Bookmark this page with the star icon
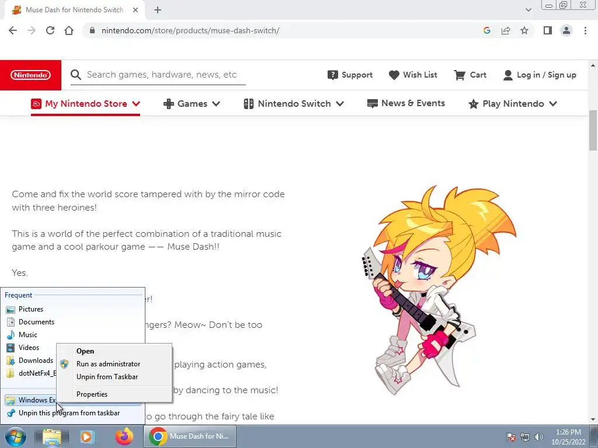This screenshot has width=598, height=448. click(524, 30)
